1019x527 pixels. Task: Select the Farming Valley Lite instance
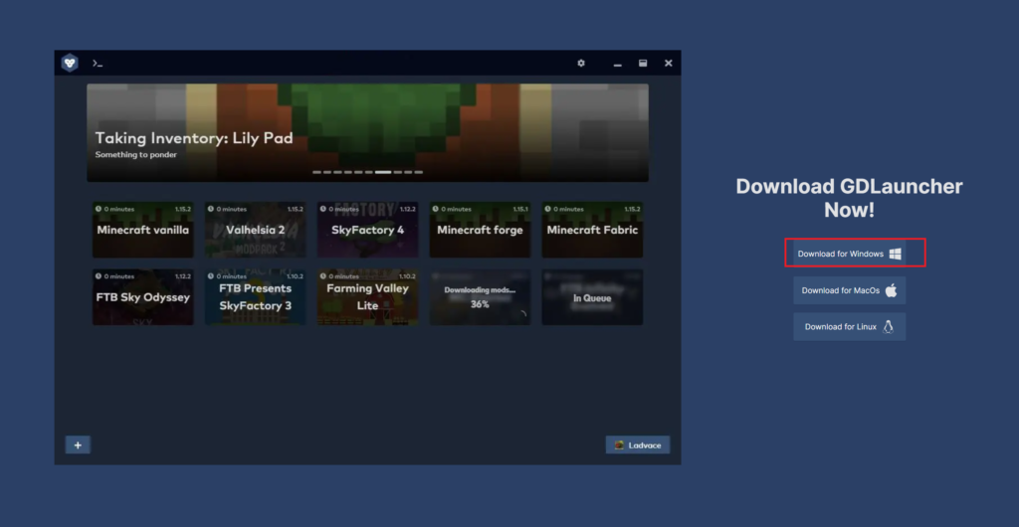pyautogui.click(x=368, y=297)
